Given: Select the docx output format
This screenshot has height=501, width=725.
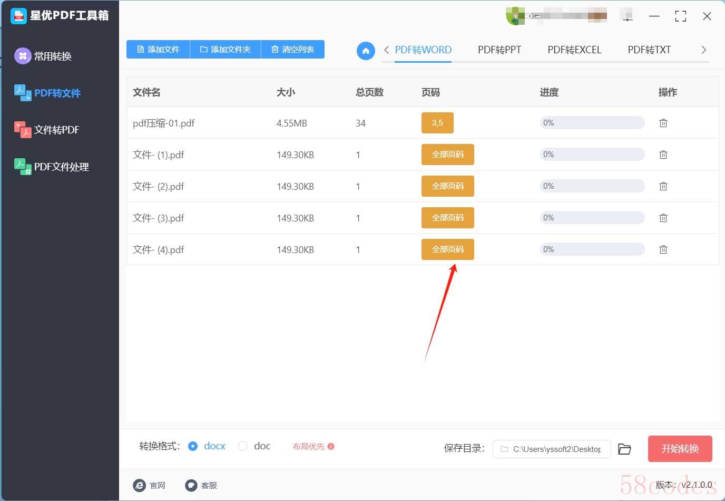Looking at the screenshot, I should click(x=207, y=446).
